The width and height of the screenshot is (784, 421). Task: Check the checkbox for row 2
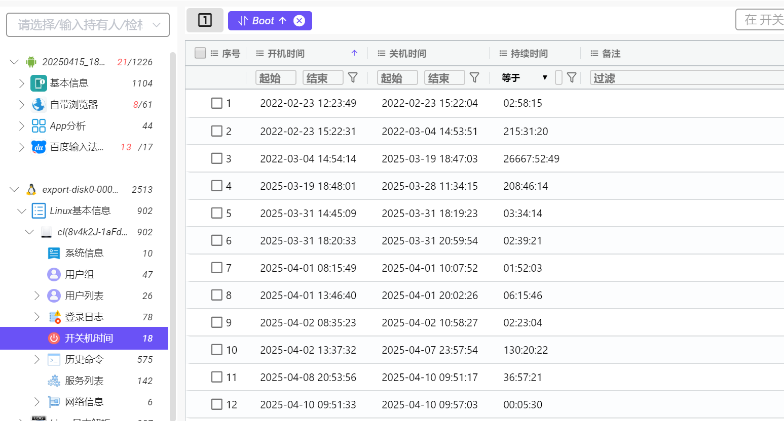pos(217,131)
